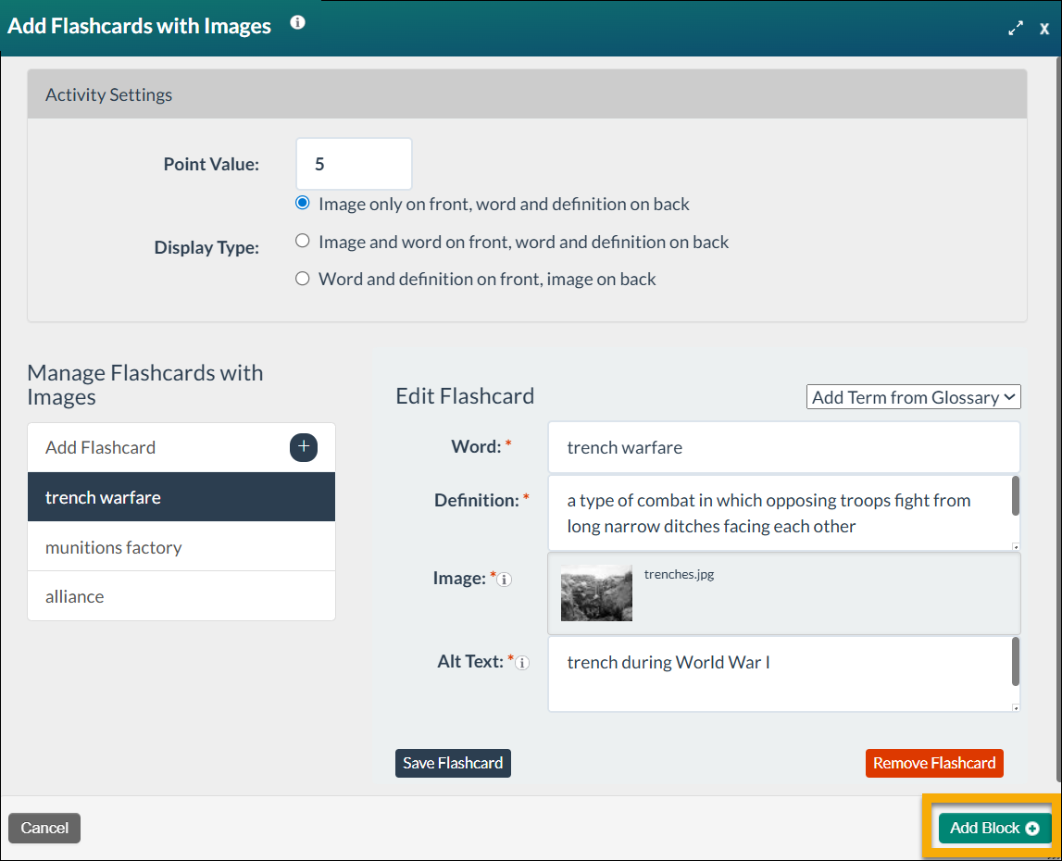Close the Add Flashcards dialog with X
Screen dimensions: 1062x861
[1044, 29]
